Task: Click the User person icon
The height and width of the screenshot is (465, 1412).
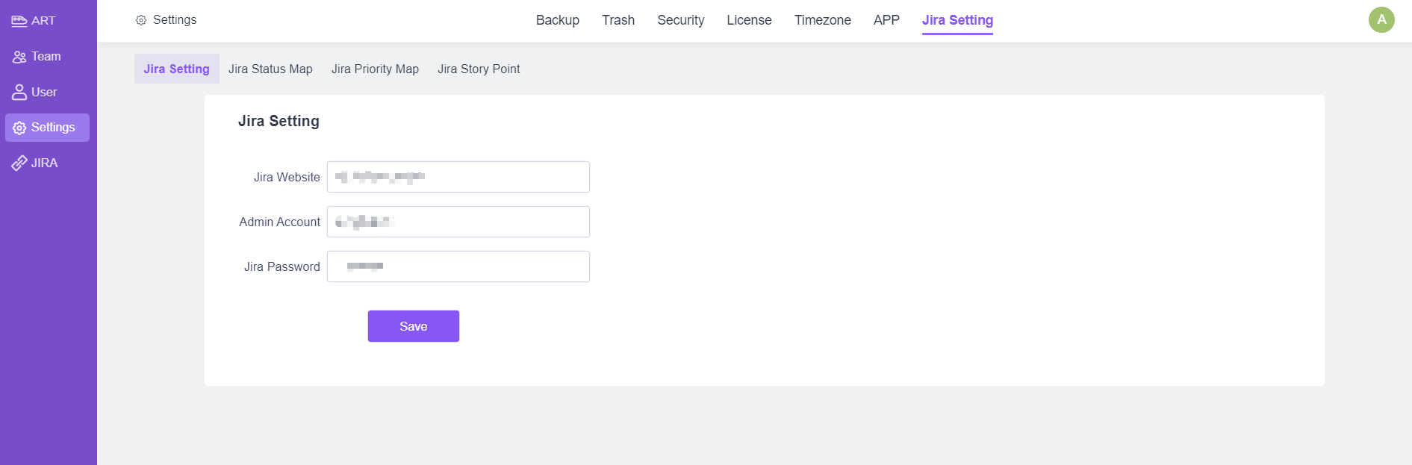Action: click(19, 93)
